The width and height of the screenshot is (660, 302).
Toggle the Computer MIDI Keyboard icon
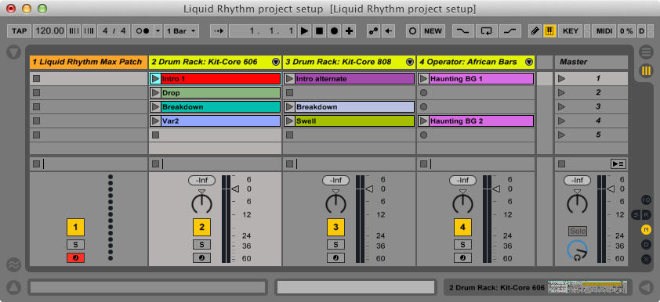pyautogui.click(x=549, y=31)
